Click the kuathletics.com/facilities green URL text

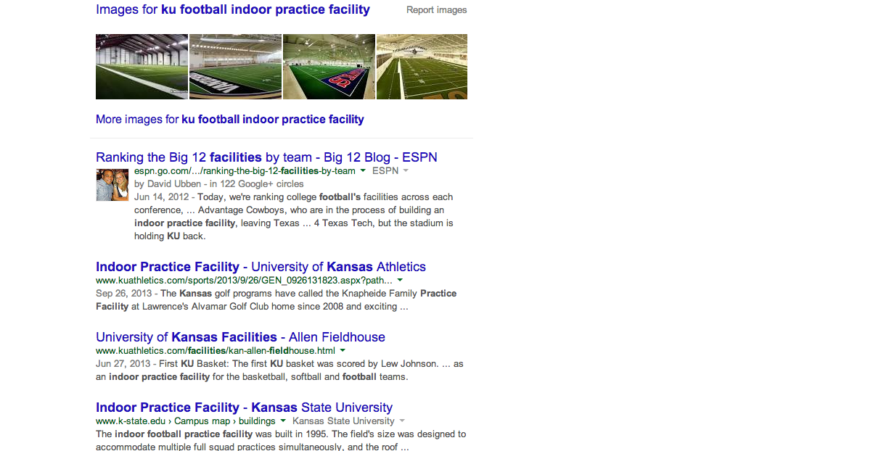pyautogui.click(x=216, y=350)
